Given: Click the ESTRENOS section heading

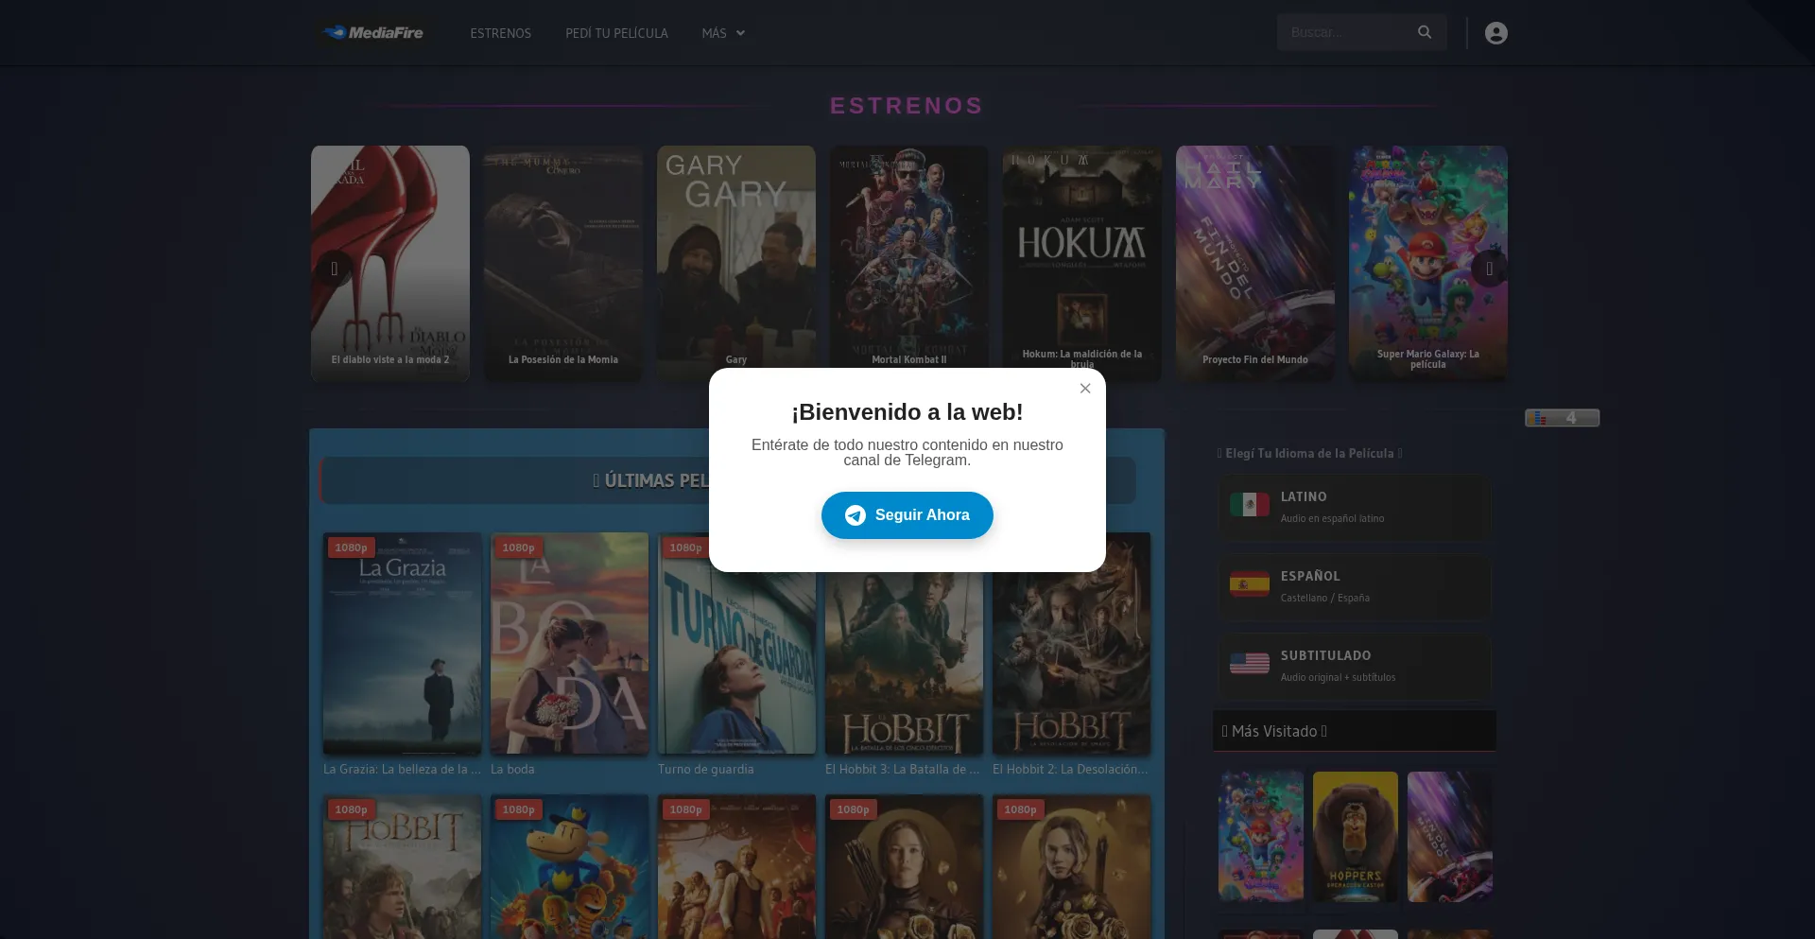Looking at the screenshot, I should (x=907, y=106).
